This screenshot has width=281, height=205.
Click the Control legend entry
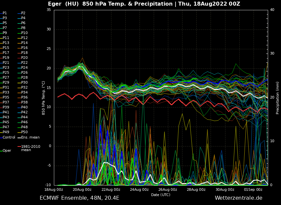click(x=9, y=137)
